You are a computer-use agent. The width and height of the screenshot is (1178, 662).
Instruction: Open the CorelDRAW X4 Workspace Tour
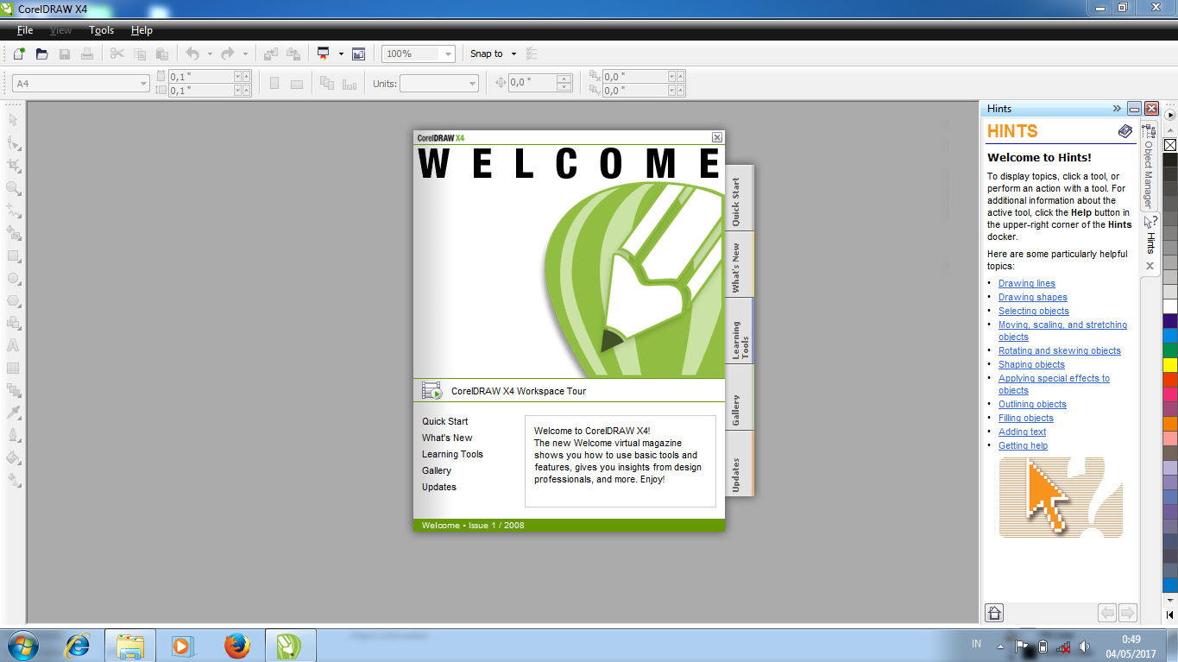click(519, 391)
